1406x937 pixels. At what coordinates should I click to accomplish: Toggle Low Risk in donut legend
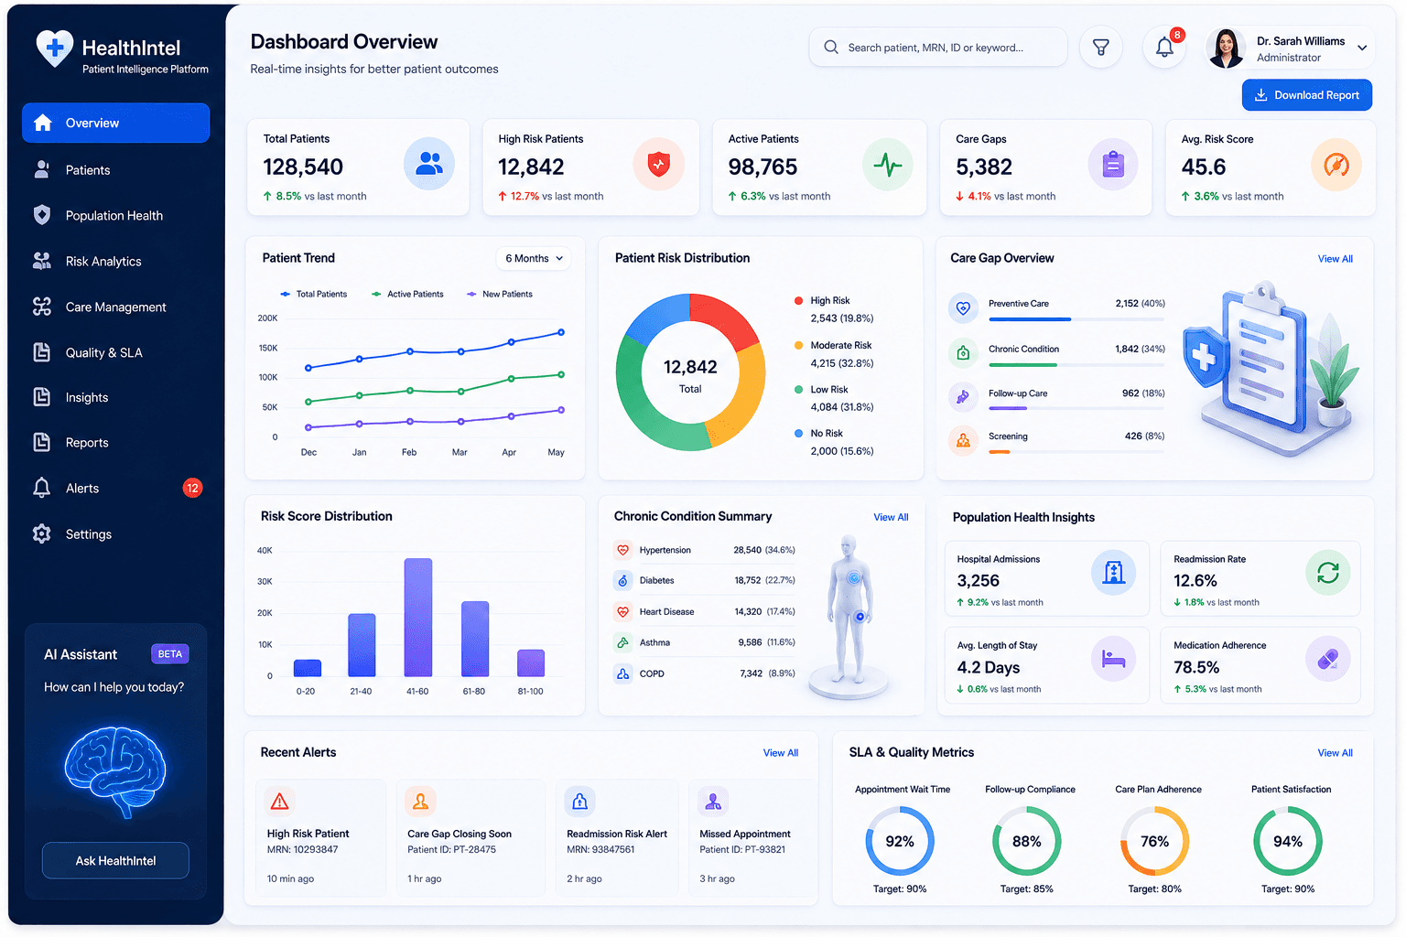821,389
